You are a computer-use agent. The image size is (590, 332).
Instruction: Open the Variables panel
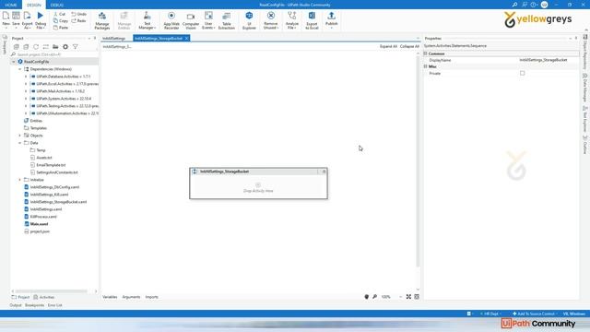pyautogui.click(x=110, y=297)
